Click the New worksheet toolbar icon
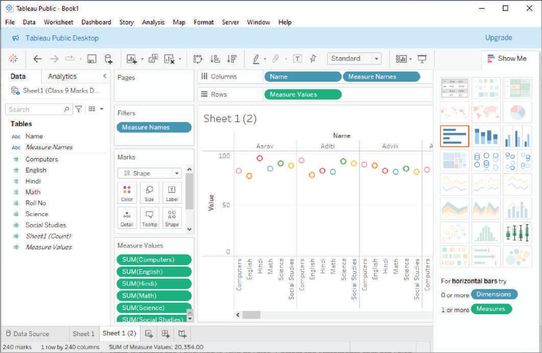The image size is (542, 353). pos(131,59)
